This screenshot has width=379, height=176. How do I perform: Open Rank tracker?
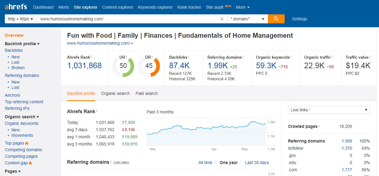(189, 7)
